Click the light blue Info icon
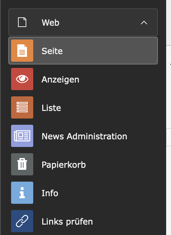This screenshot has height=235, width=171. pyautogui.click(x=22, y=193)
